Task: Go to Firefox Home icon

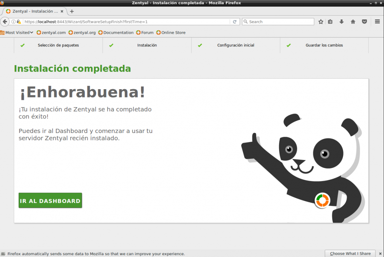Action: pyautogui.click(x=353, y=22)
